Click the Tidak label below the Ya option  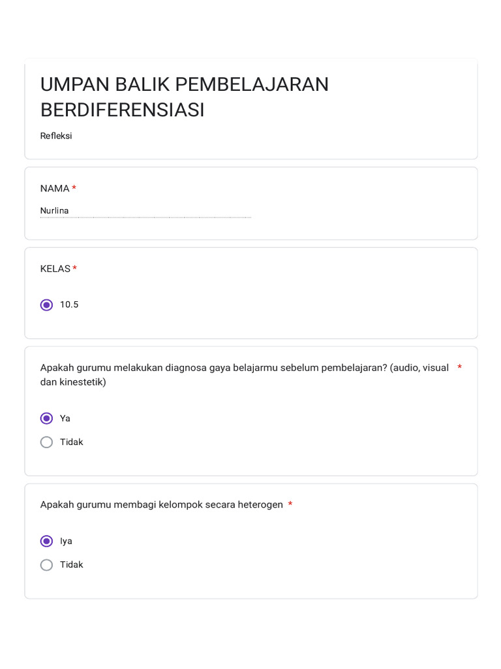[x=72, y=442]
